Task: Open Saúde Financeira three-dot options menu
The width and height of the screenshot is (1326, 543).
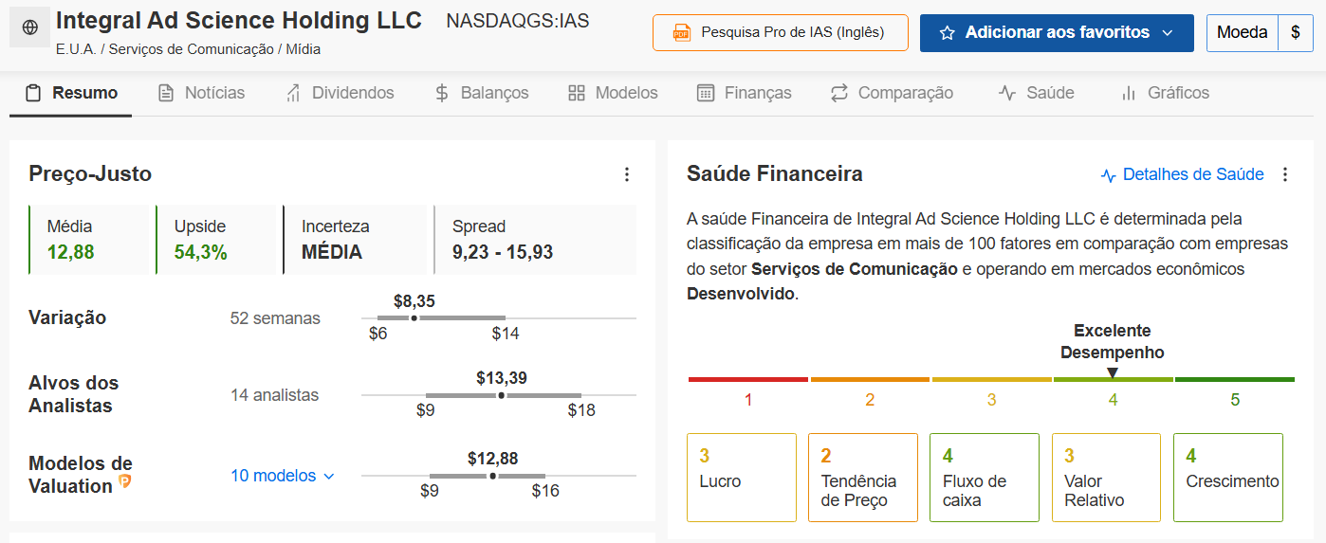Action: click(1285, 174)
